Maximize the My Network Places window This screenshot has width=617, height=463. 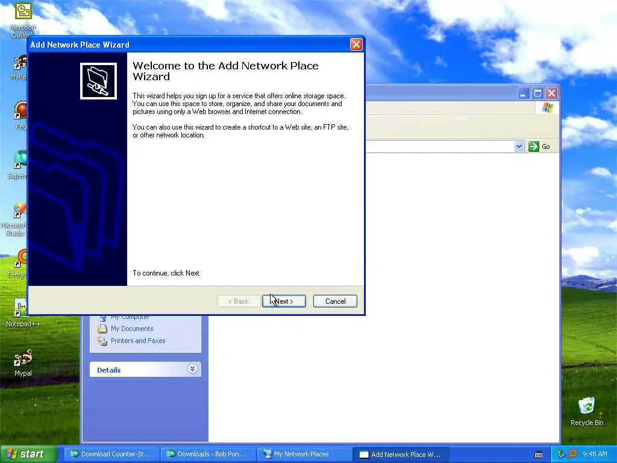[537, 93]
